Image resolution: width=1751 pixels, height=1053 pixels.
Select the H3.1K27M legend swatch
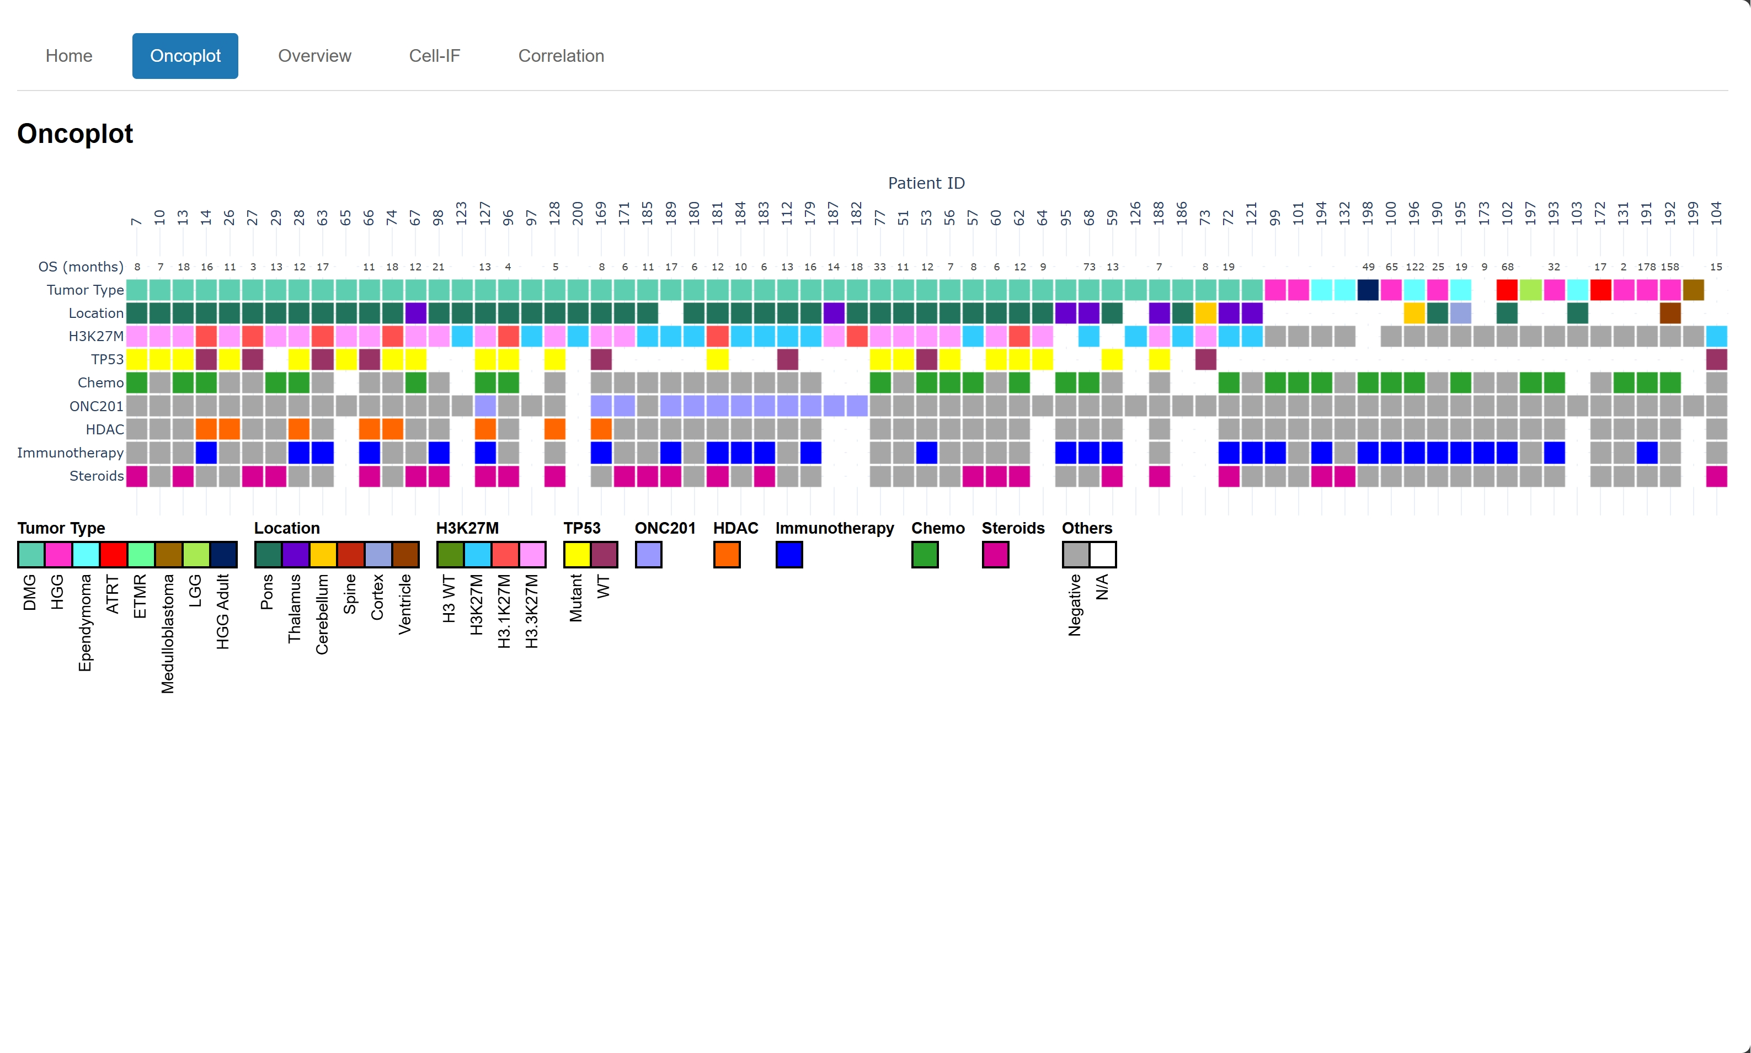tap(506, 554)
